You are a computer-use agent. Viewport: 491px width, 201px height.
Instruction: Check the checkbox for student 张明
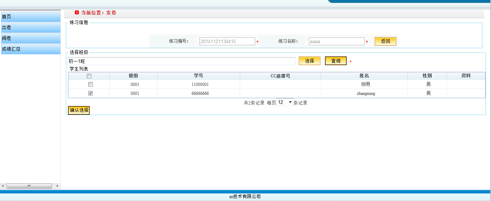point(91,84)
